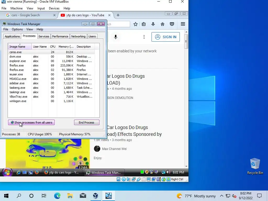Open Windows 10 action center notification icon
The image size is (268, 201).
click(x=259, y=196)
